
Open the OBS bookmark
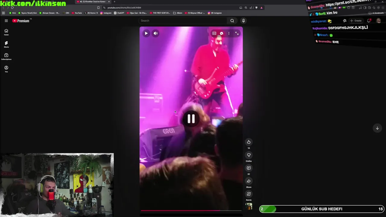[x=66, y=13]
